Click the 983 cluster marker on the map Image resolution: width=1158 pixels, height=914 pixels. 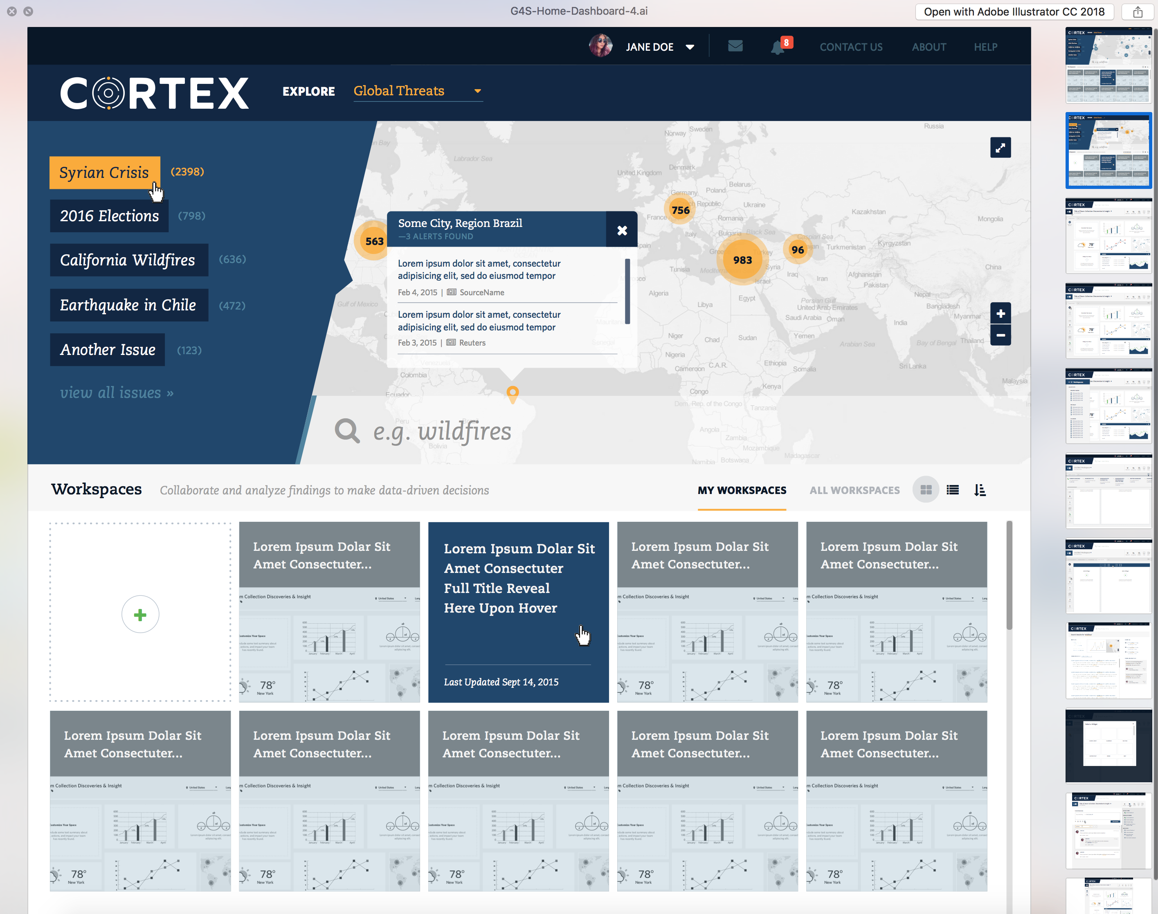click(742, 260)
